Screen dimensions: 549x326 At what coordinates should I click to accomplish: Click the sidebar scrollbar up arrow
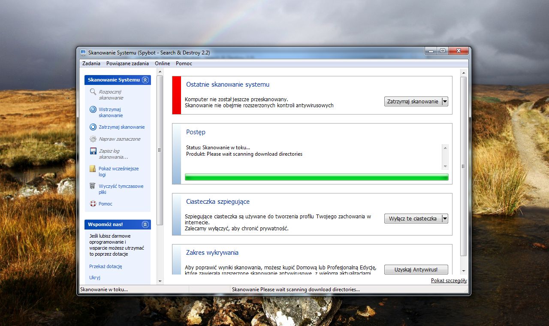click(x=160, y=72)
